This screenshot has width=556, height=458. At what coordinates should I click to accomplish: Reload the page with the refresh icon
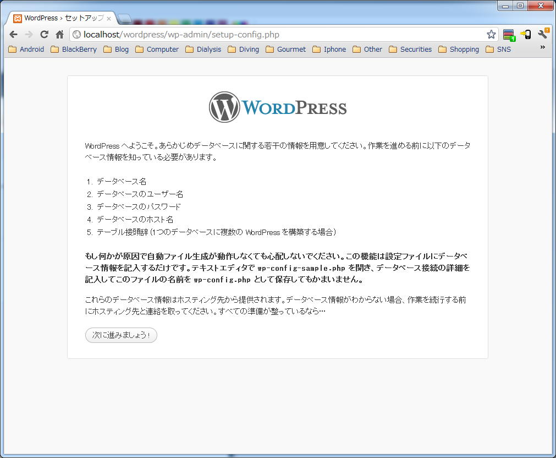pyautogui.click(x=45, y=35)
